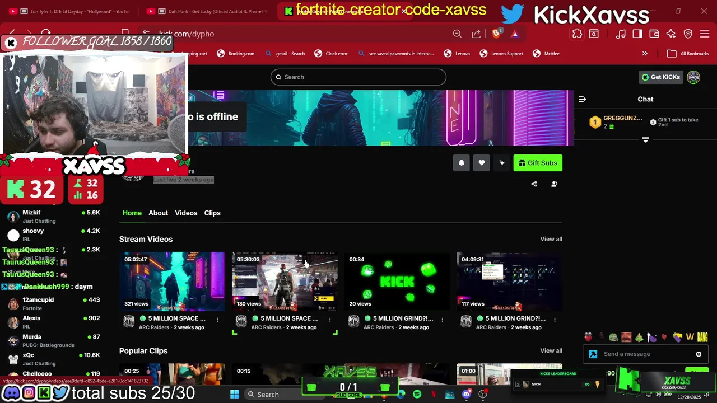Collapse the chat panel with arrow icon
This screenshot has height=403, width=717.
(583, 99)
